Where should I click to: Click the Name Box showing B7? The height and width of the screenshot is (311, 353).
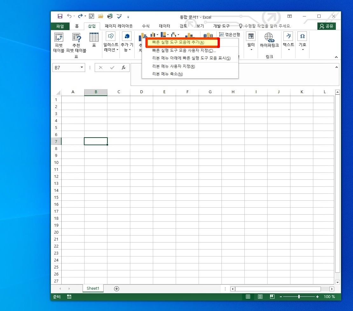(66, 68)
